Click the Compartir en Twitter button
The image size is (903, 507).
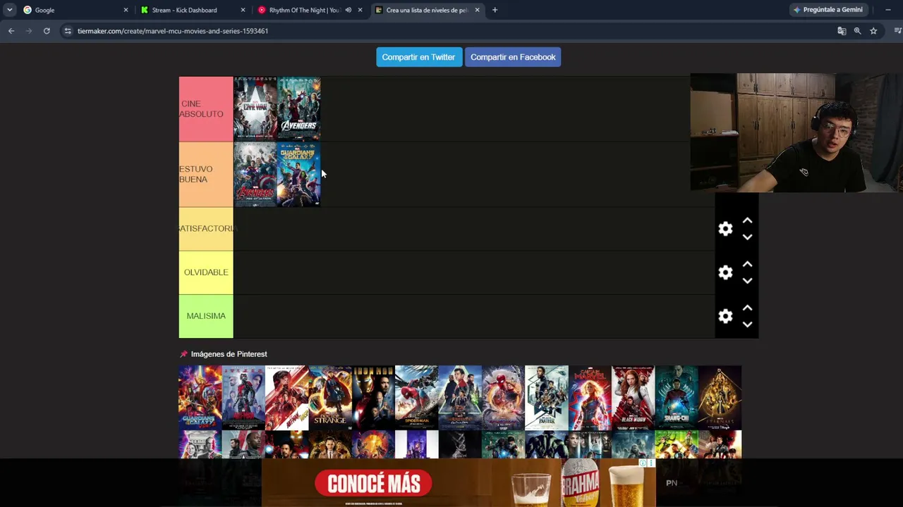pos(418,57)
